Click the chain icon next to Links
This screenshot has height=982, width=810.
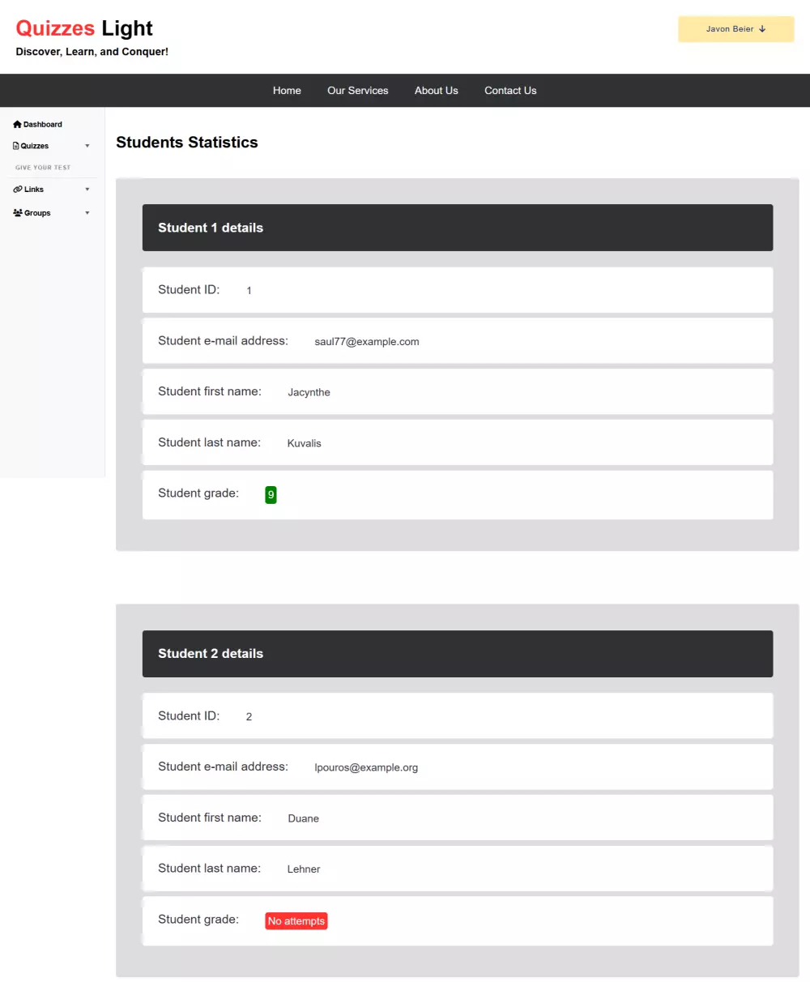pos(16,189)
